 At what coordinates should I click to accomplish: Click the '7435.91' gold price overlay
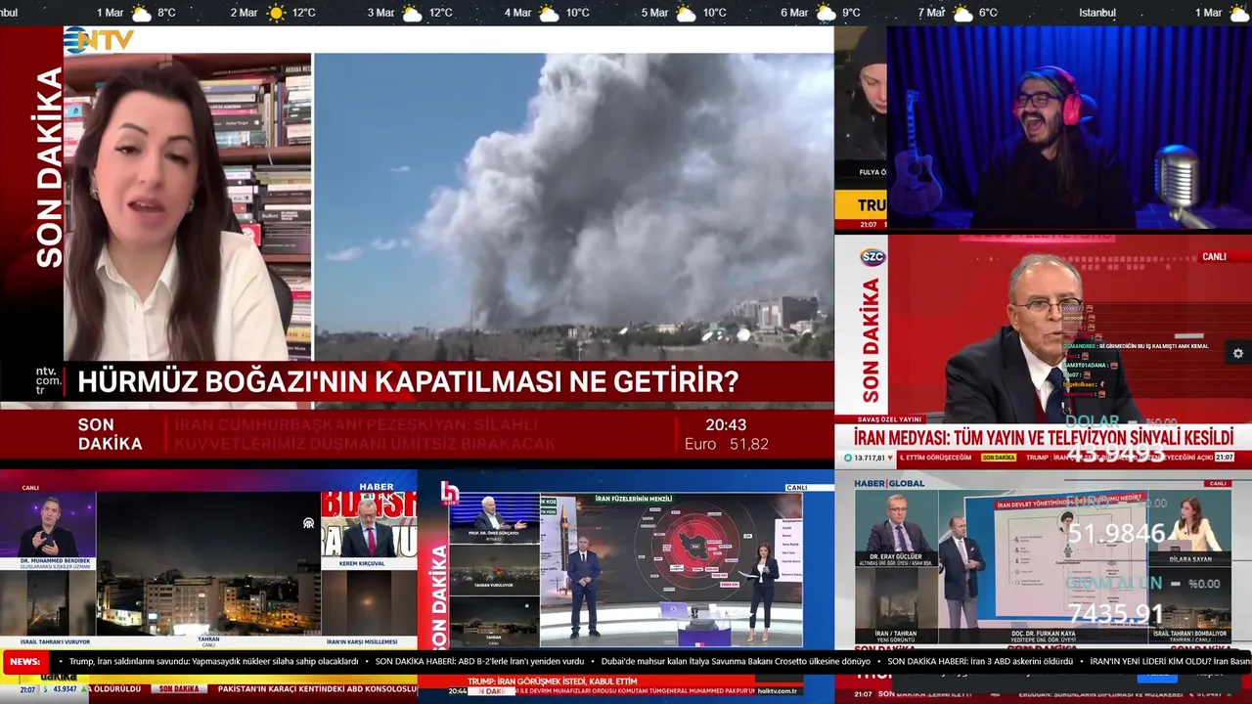pos(1115,614)
